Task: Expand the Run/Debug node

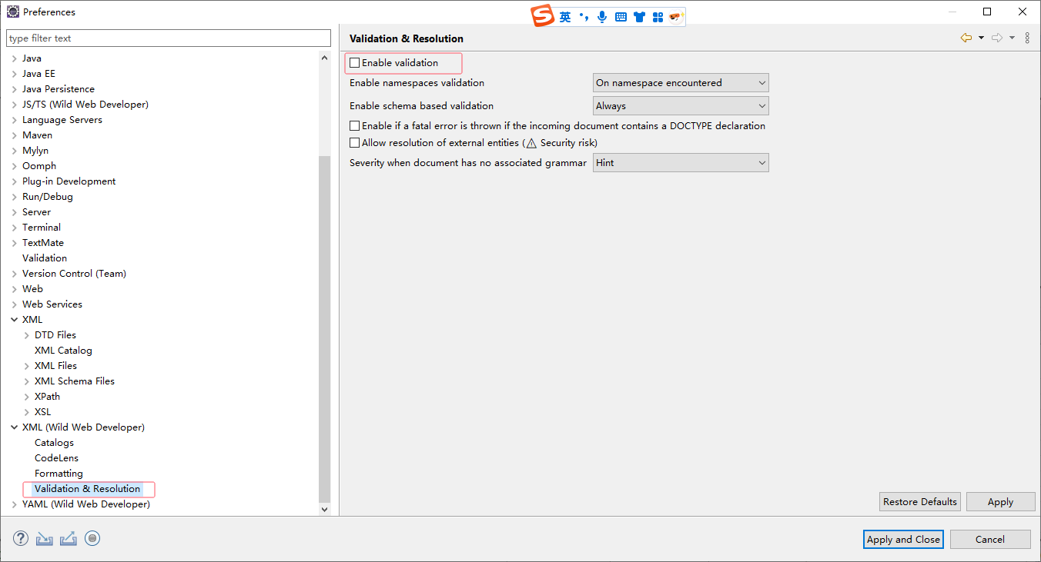Action: tap(15, 197)
